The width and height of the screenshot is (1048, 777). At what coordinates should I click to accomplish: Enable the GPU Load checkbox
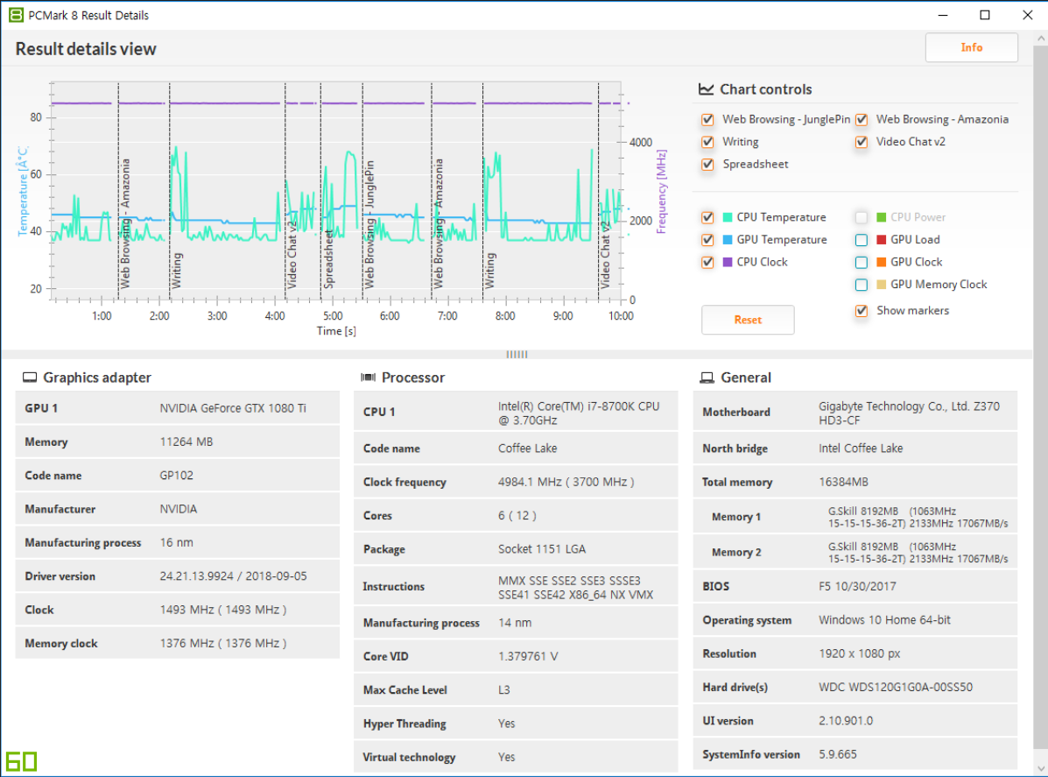point(862,240)
